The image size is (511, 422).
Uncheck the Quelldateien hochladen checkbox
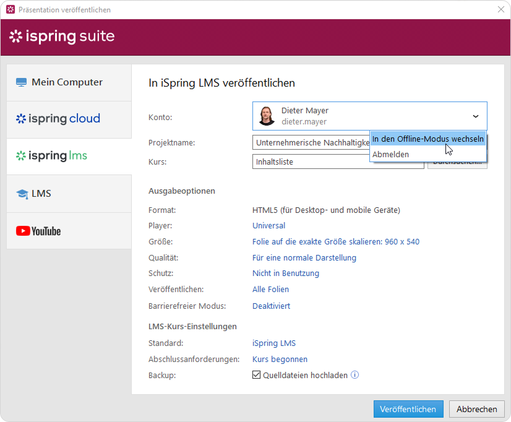pyautogui.click(x=257, y=375)
